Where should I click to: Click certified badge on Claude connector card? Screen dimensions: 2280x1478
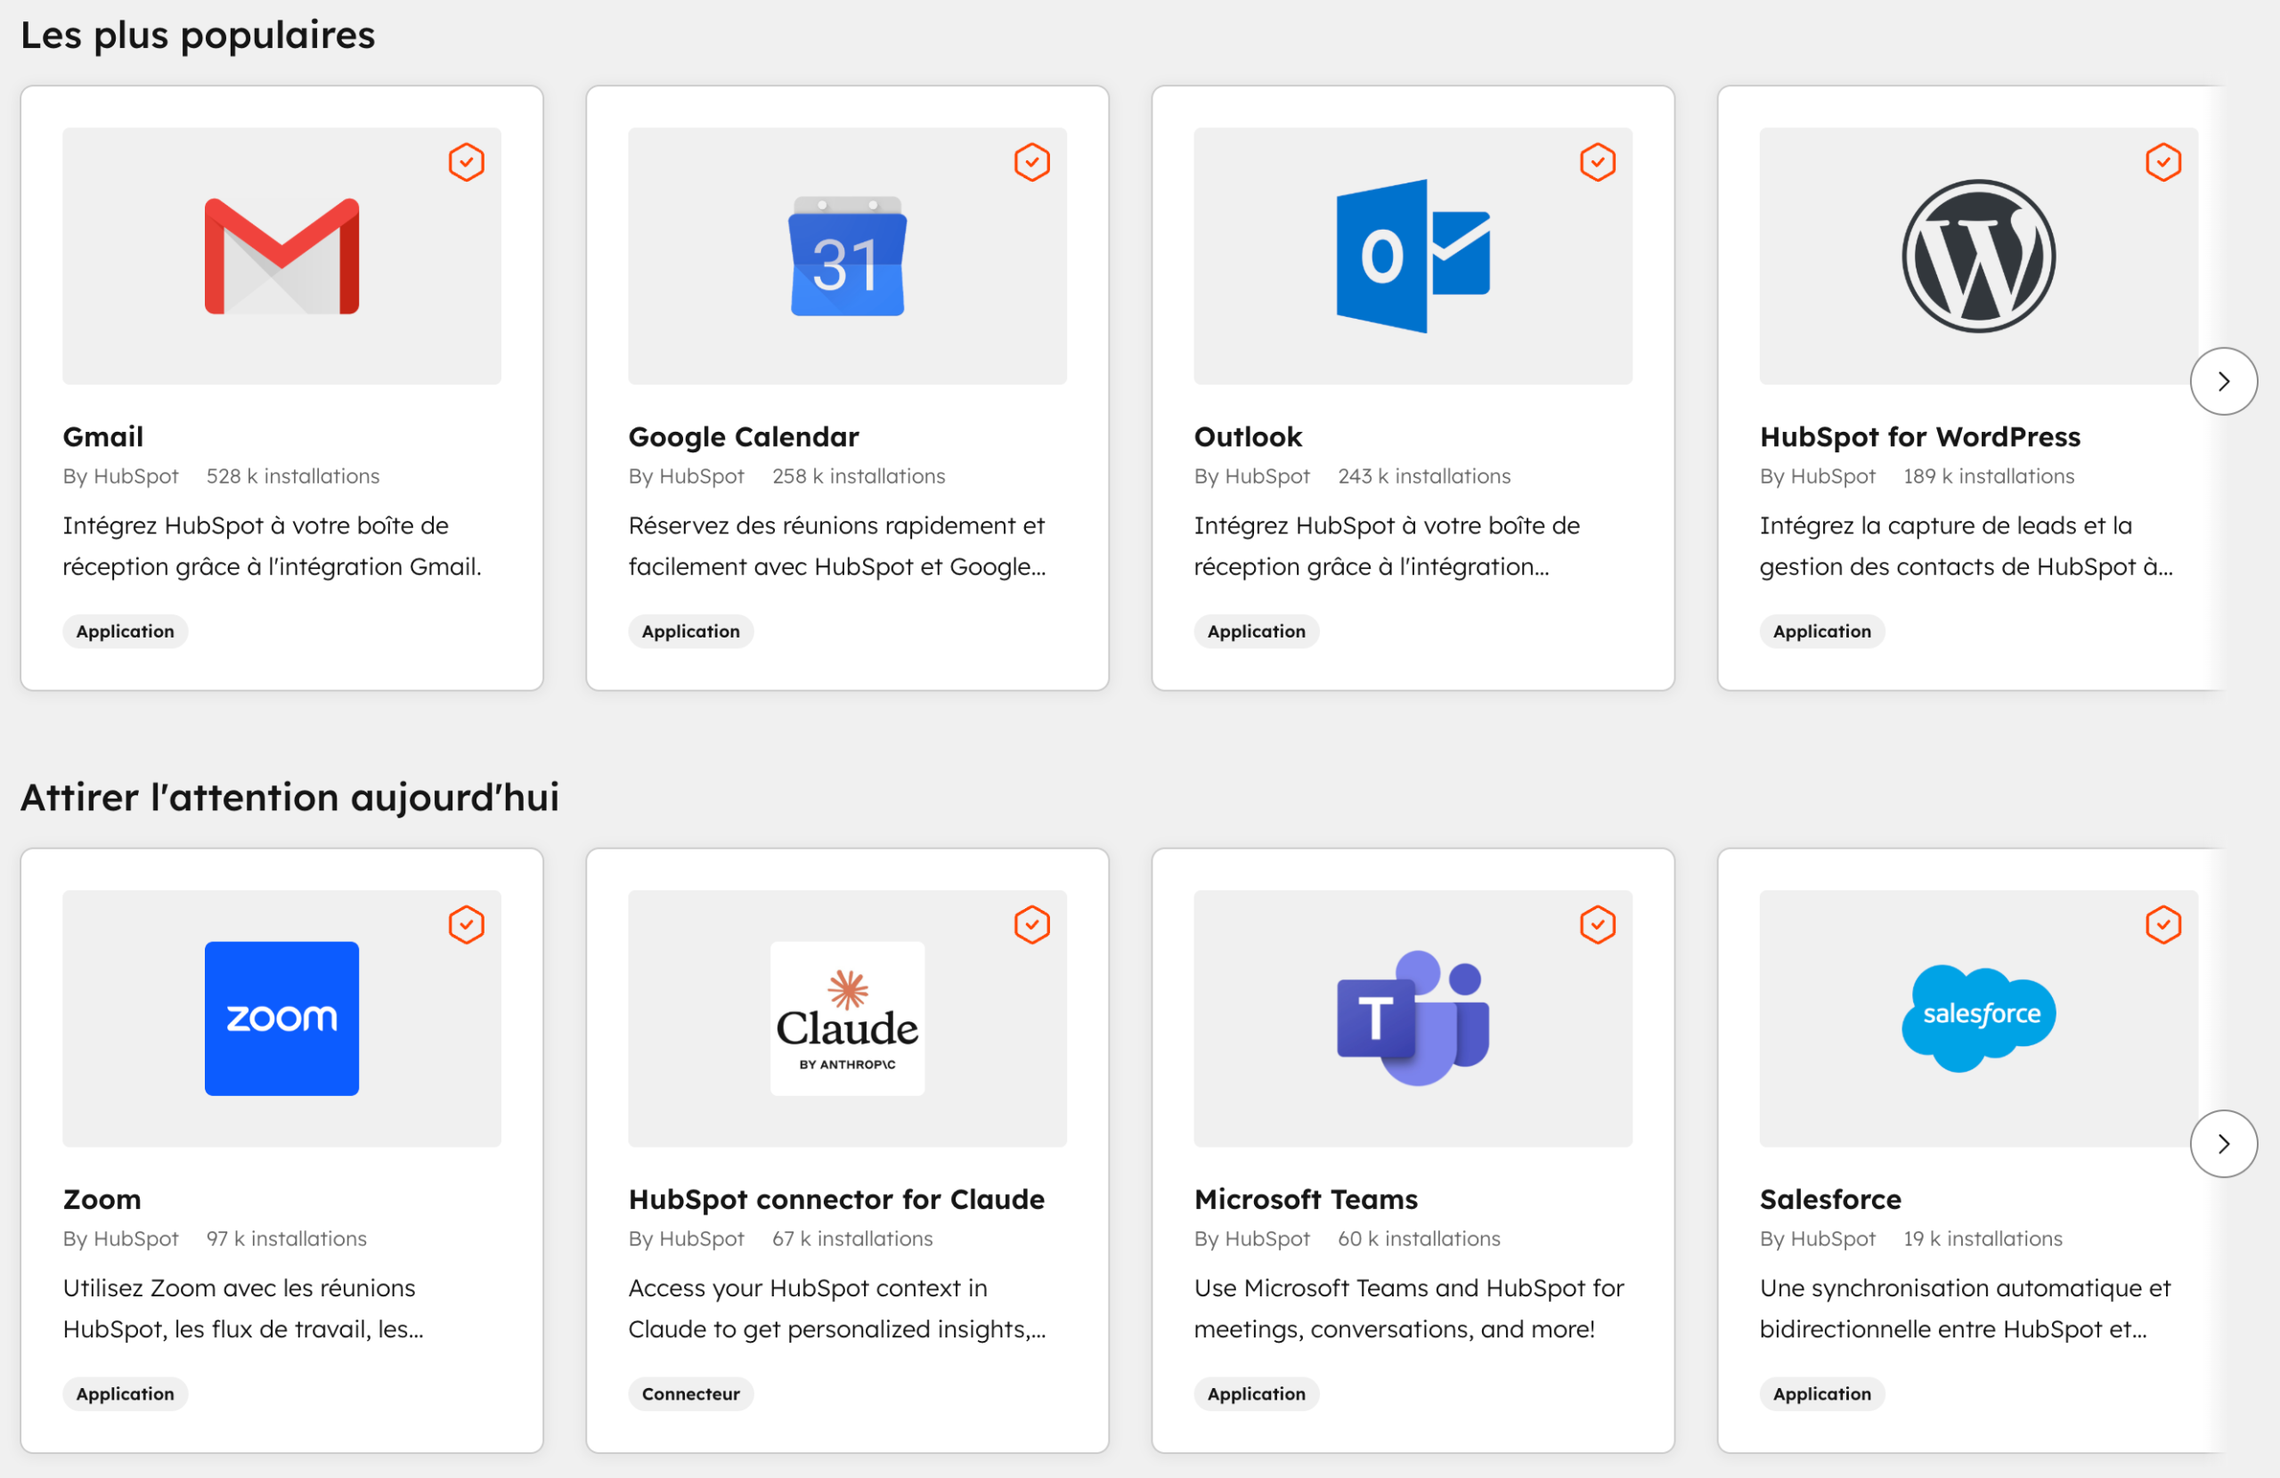click(x=1031, y=924)
